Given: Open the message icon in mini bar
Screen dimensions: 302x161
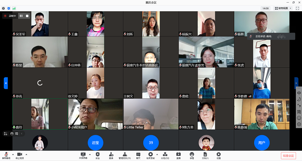Looking at the screenshot, I should (x=16, y=134).
